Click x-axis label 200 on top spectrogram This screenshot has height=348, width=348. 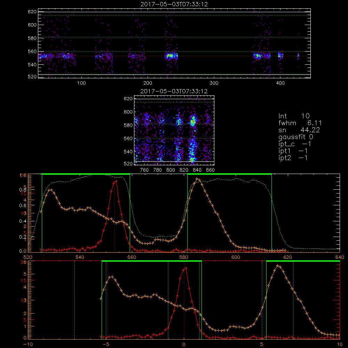(148, 83)
